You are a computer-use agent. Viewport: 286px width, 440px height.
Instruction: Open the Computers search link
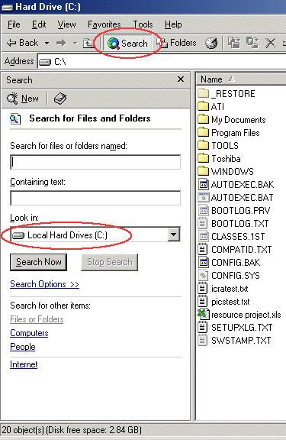tap(29, 333)
